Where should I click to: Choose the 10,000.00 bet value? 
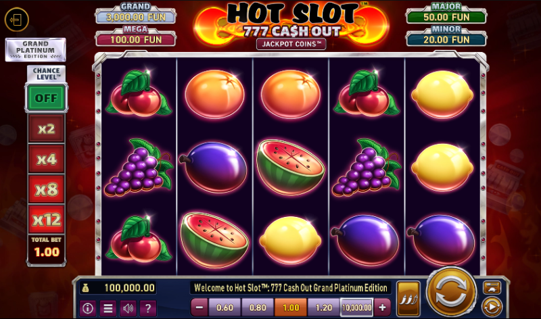357,308
